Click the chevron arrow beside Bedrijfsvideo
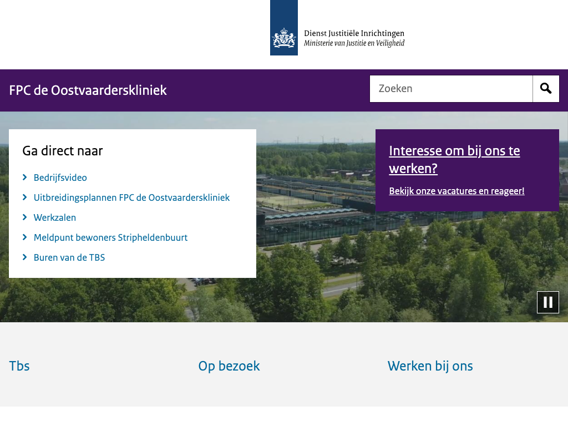Screen dimensions: 568x426 (25, 177)
